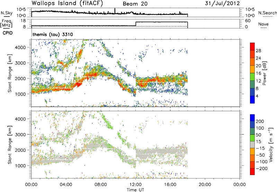The width and height of the screenshot is (277, 192).
Task: Click the 'Power [dB]' colorbar title
Action: tap(265, 73)
